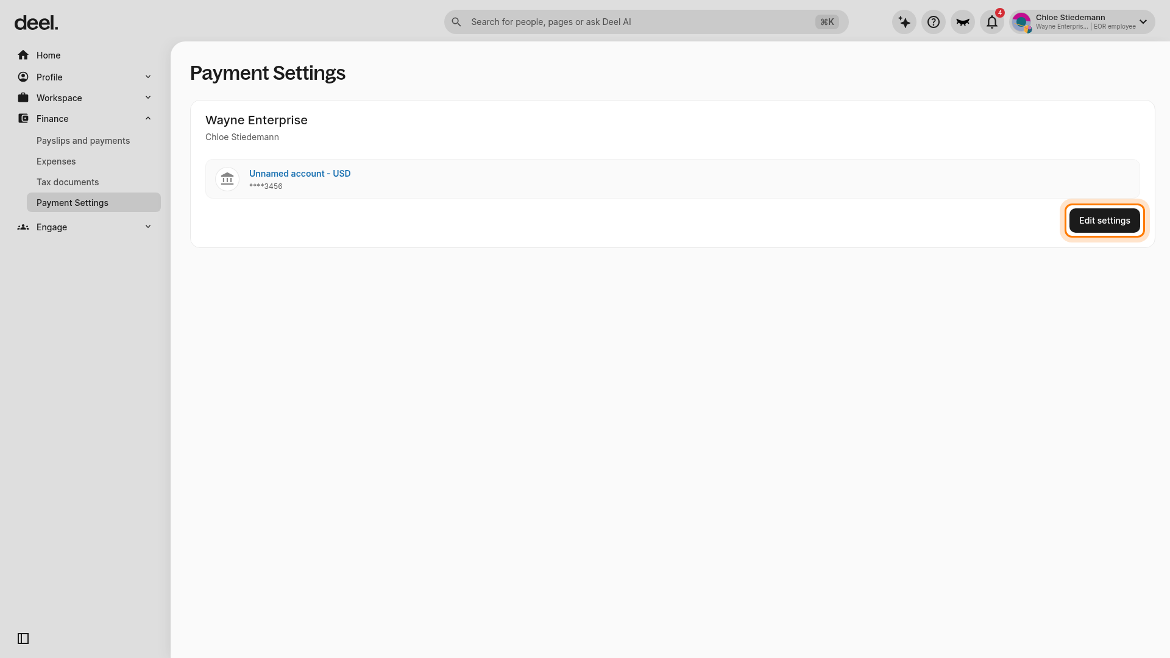1170x658 pixels.
Task: Click the Chloe Stiedemann name under Wayne Enterprise
Action: (x=242, y=137)
